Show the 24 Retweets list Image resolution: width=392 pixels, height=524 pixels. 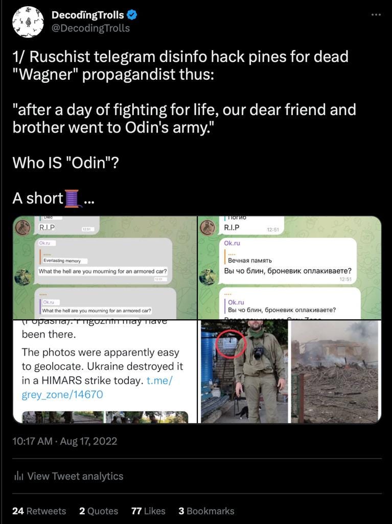pyautogui.click(x=39, y=511)
